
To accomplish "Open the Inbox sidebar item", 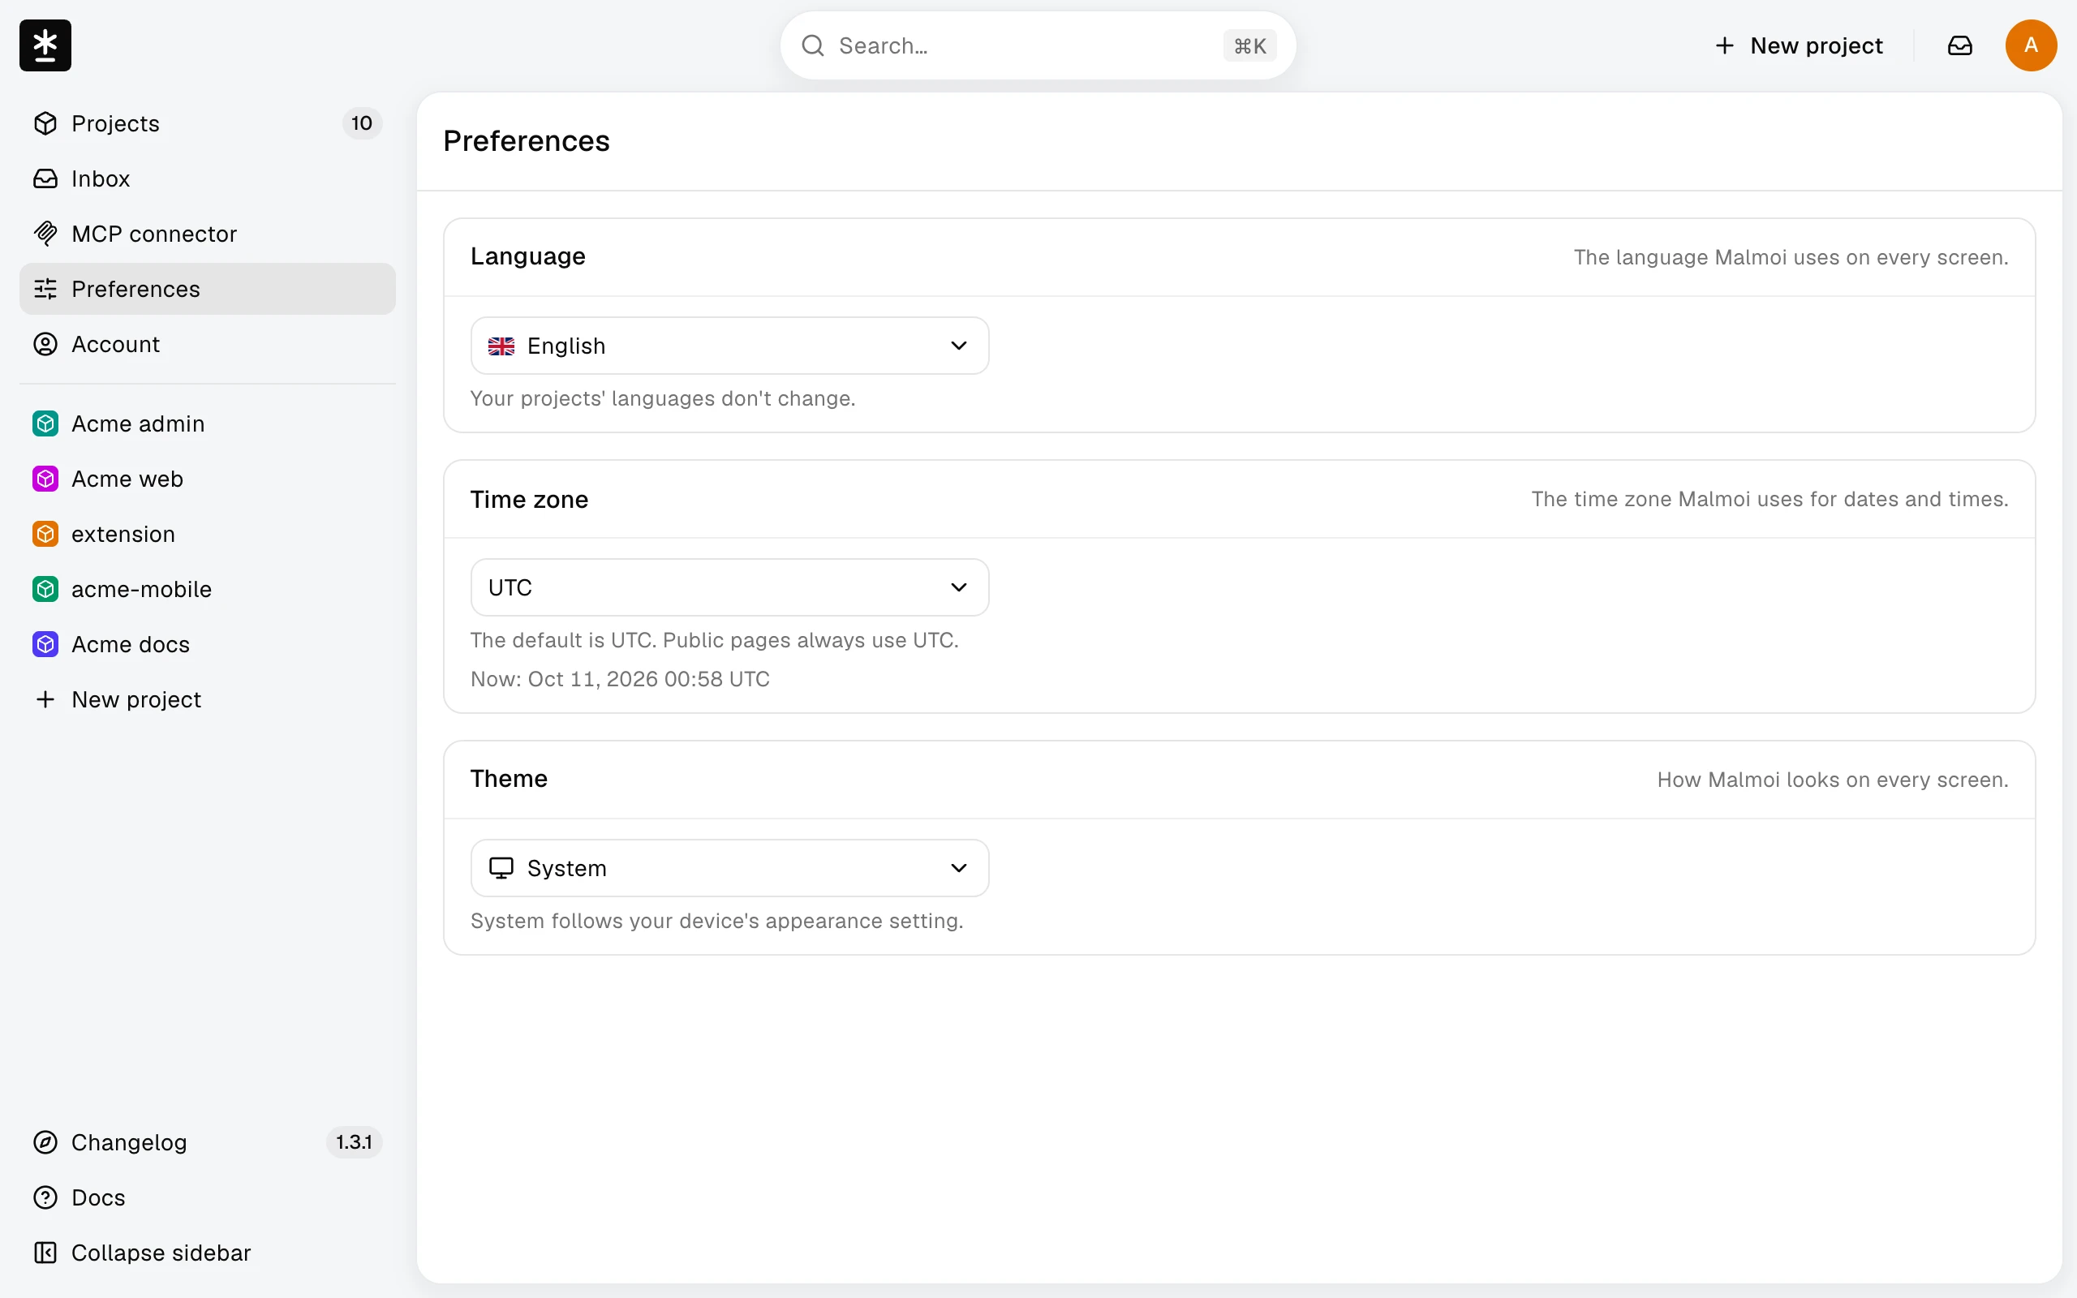I will tap(208, 178).
